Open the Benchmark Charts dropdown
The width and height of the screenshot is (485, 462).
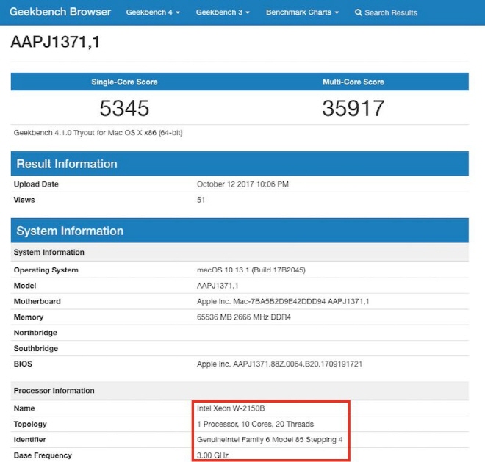pyautogui.click(x=302, y=12)
